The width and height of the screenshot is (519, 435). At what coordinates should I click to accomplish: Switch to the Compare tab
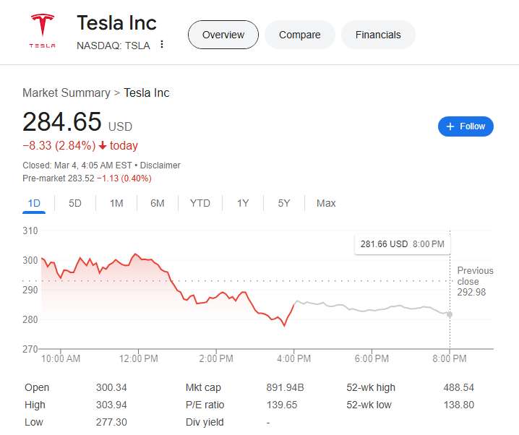pyautogui.click(x=299, y=35)
